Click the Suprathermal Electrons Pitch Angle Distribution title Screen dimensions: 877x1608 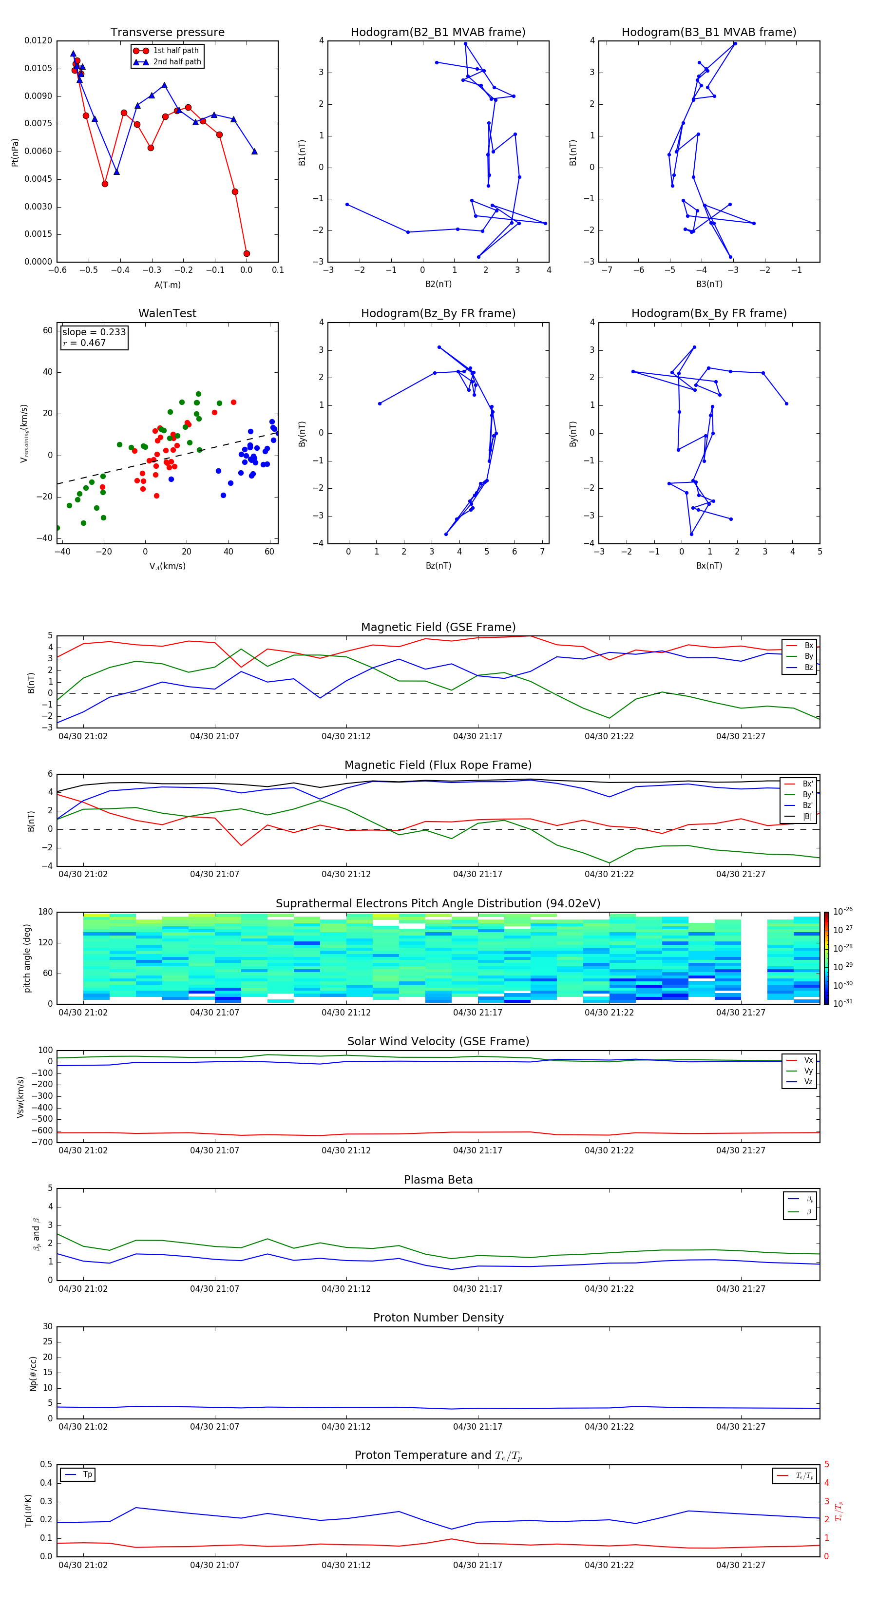coord(438,903)
